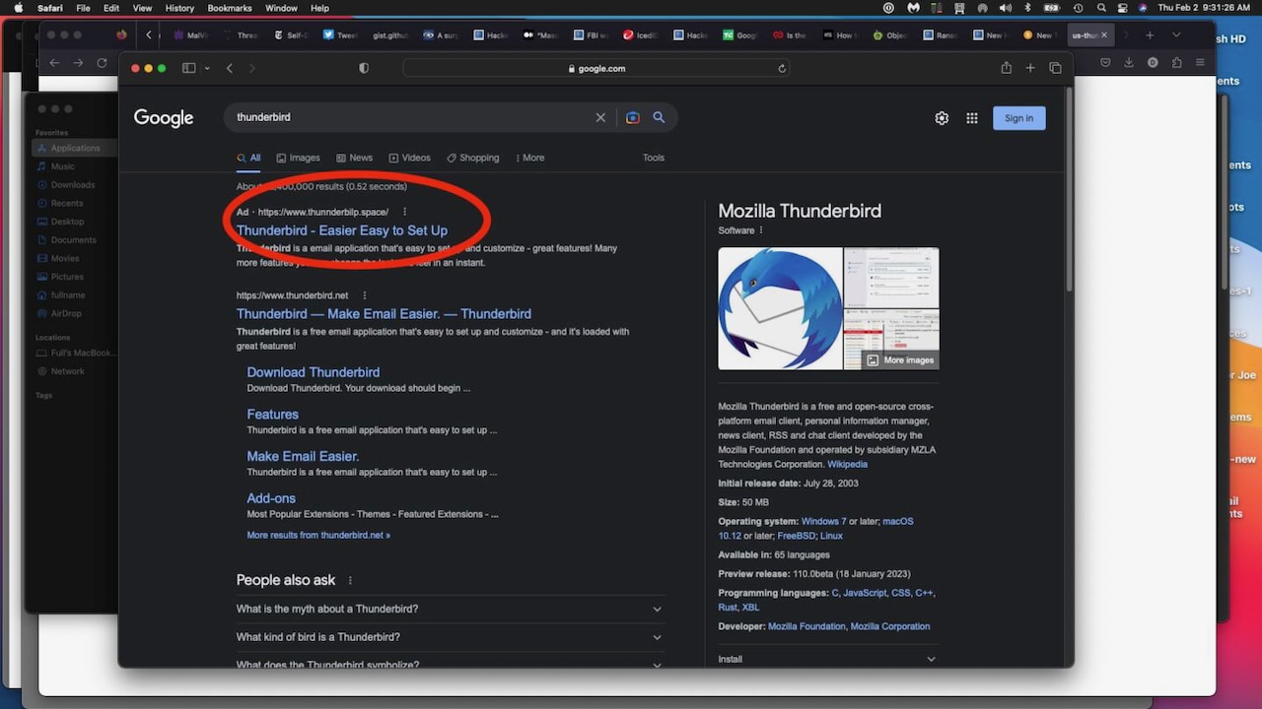Screen dimensions: 1262x709
Task: Follow the FreeBSD link
Action: [x=796, y=536]
